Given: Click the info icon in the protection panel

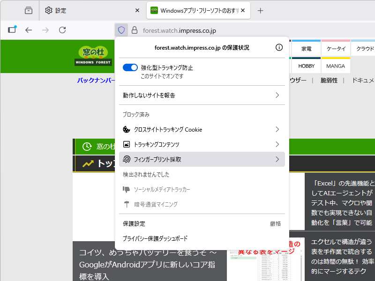Looking at the screenshot, I should click(279, 47).
